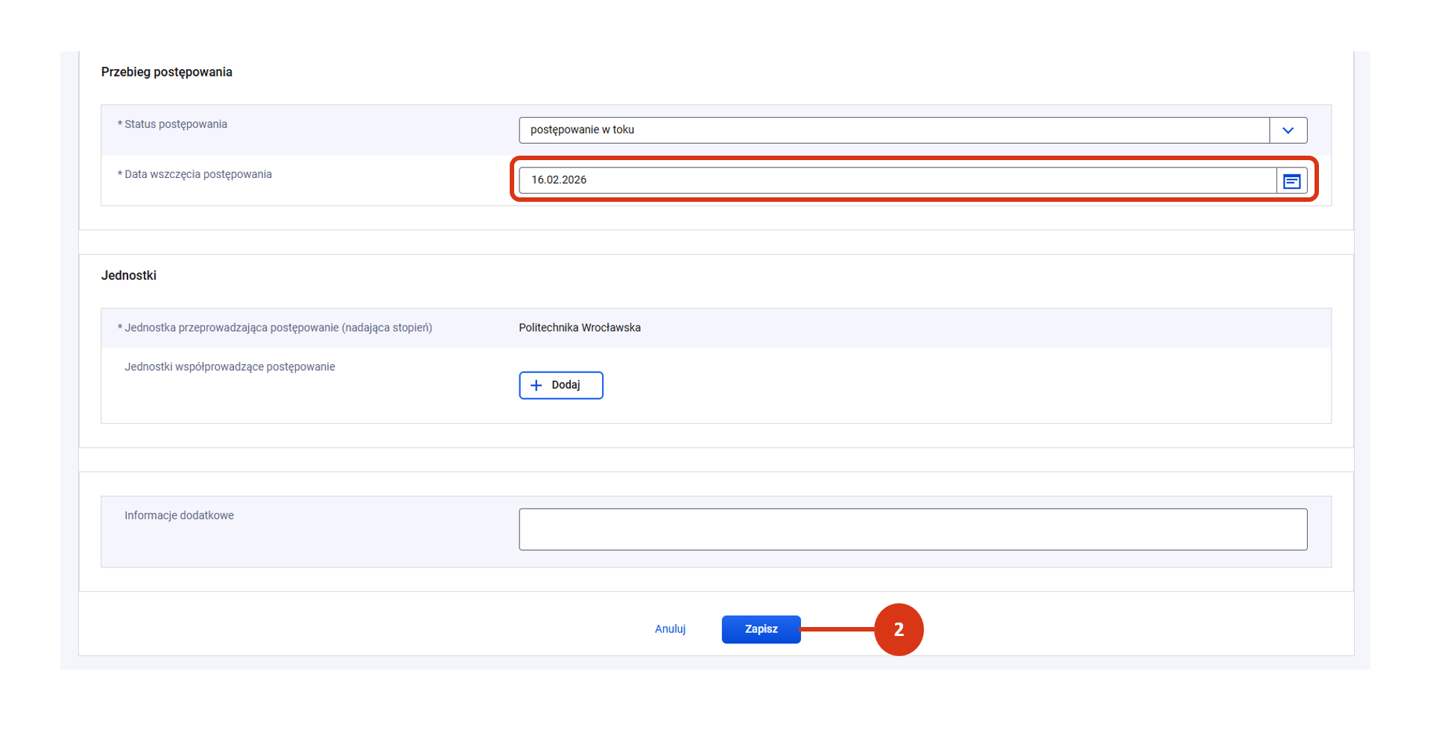Click the 'Przebieg postępowania' section heading
The width and height of the screenshot is (1430, 738).
166,72
